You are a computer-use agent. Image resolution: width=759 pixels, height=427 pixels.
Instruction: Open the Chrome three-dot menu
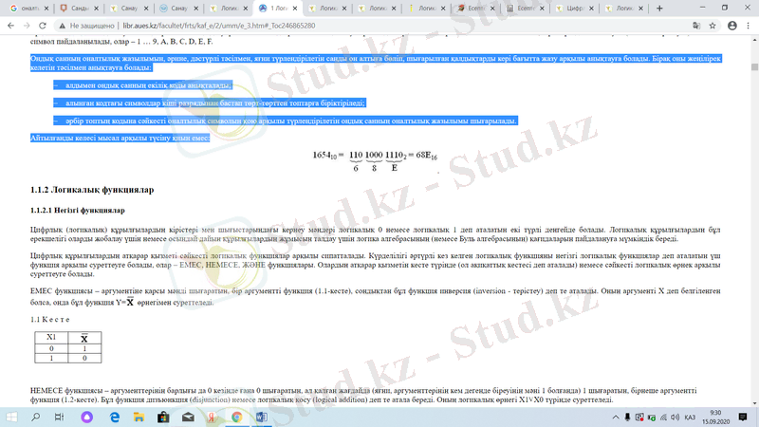pyautogui.click(x=749, y=26)
